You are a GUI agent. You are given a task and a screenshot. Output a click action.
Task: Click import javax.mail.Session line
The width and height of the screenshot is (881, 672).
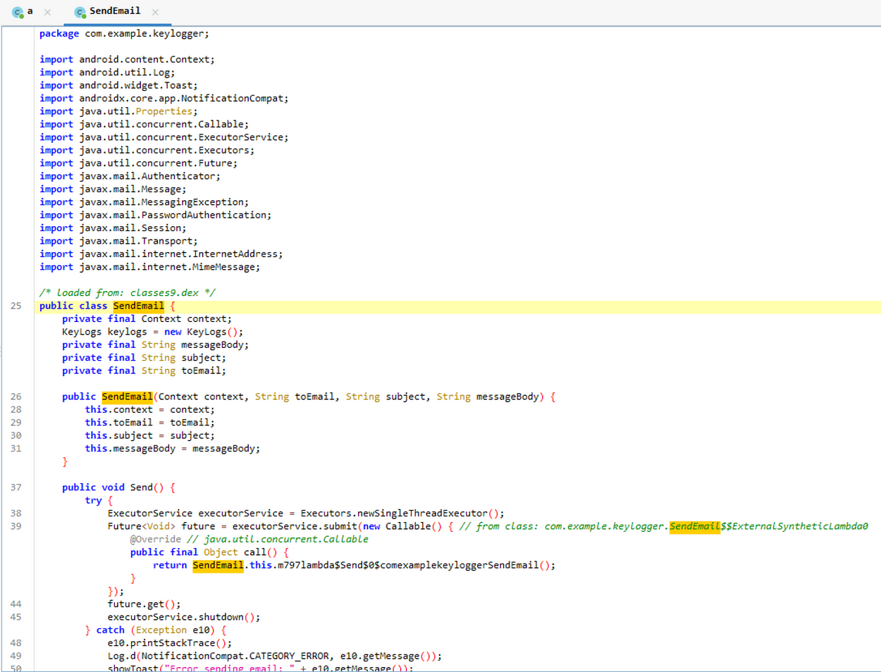coord(113,228)
